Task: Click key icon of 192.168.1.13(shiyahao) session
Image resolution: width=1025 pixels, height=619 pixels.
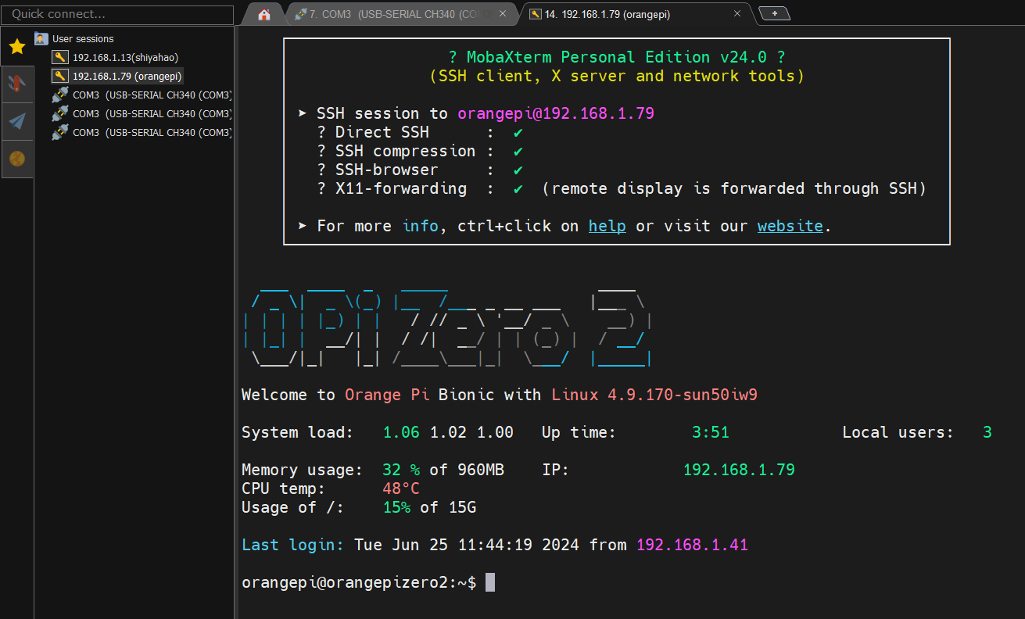Action: (60, 57)
